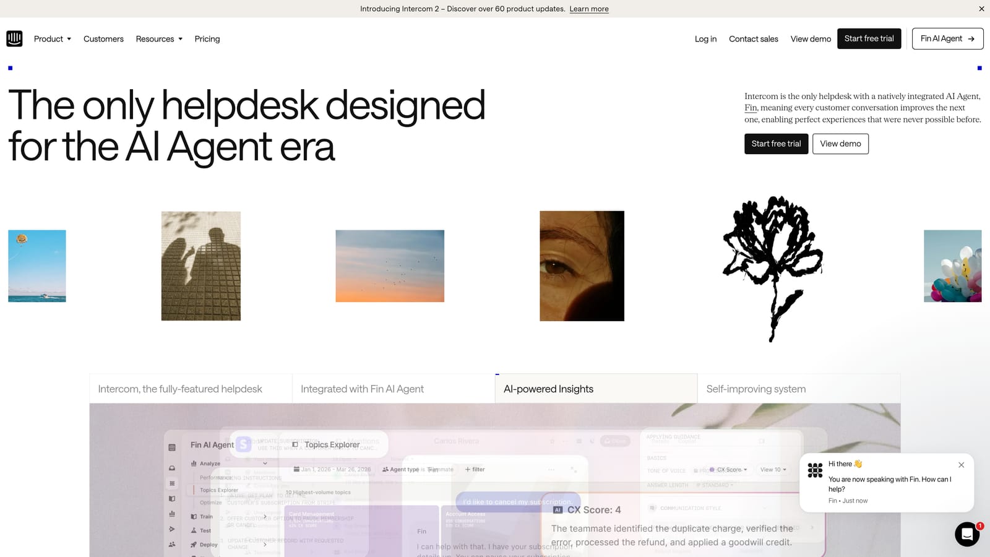Expand the Resources navigation dropdown

point(159,39)
